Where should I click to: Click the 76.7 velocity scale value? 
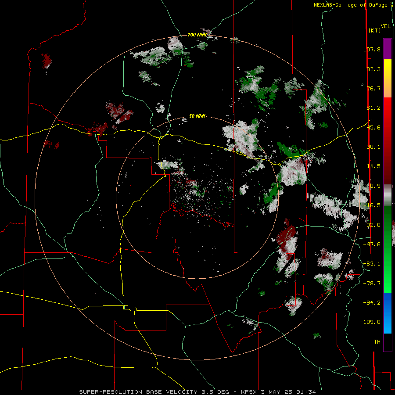tap(373, 88)
